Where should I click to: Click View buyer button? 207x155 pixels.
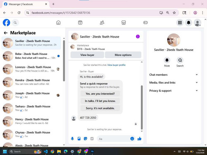tap(87, 55)
